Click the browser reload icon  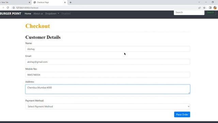(x=8, y=8)
